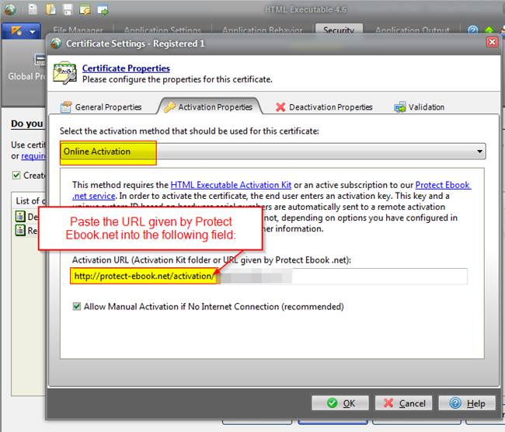
Task: Click the Help button
Action: [x=467, y=403]
